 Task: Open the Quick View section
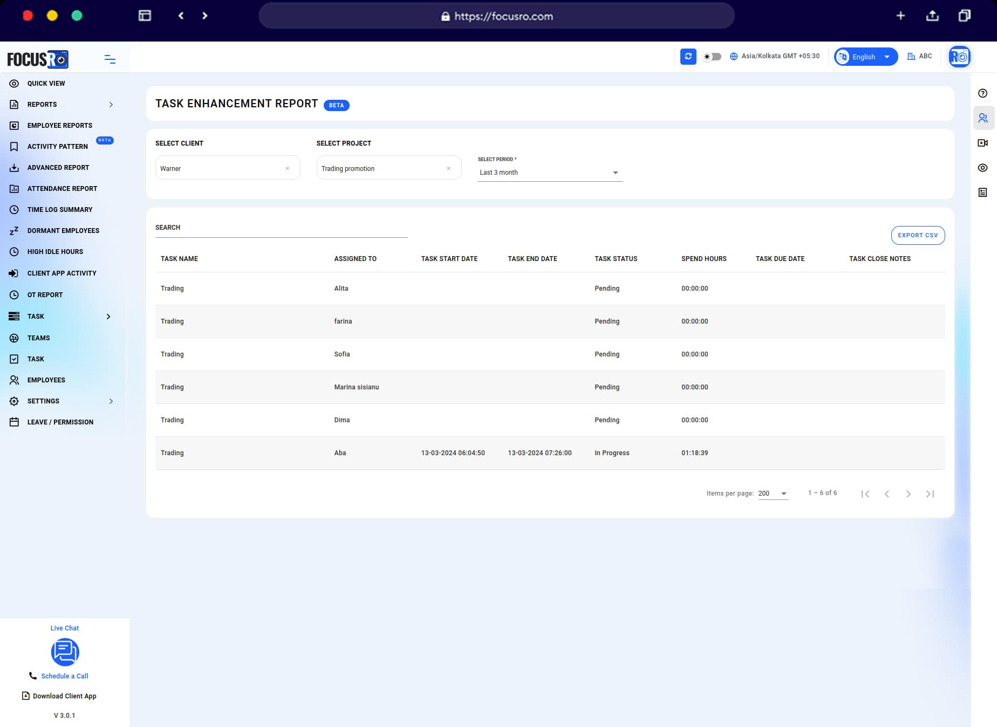pos(46,84)
